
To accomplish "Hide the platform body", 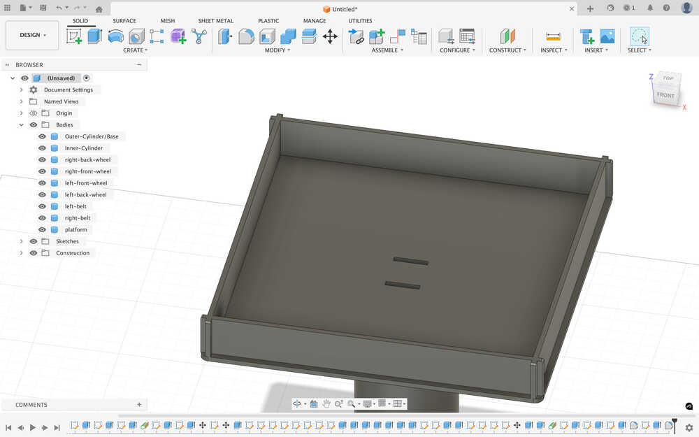I will [42, 229].
